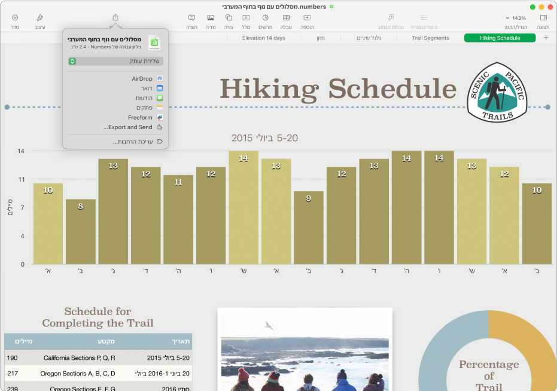Click the Scenic Pacific Trails logo
Viewport: 557px width, 391px height.
pos(497,92)
